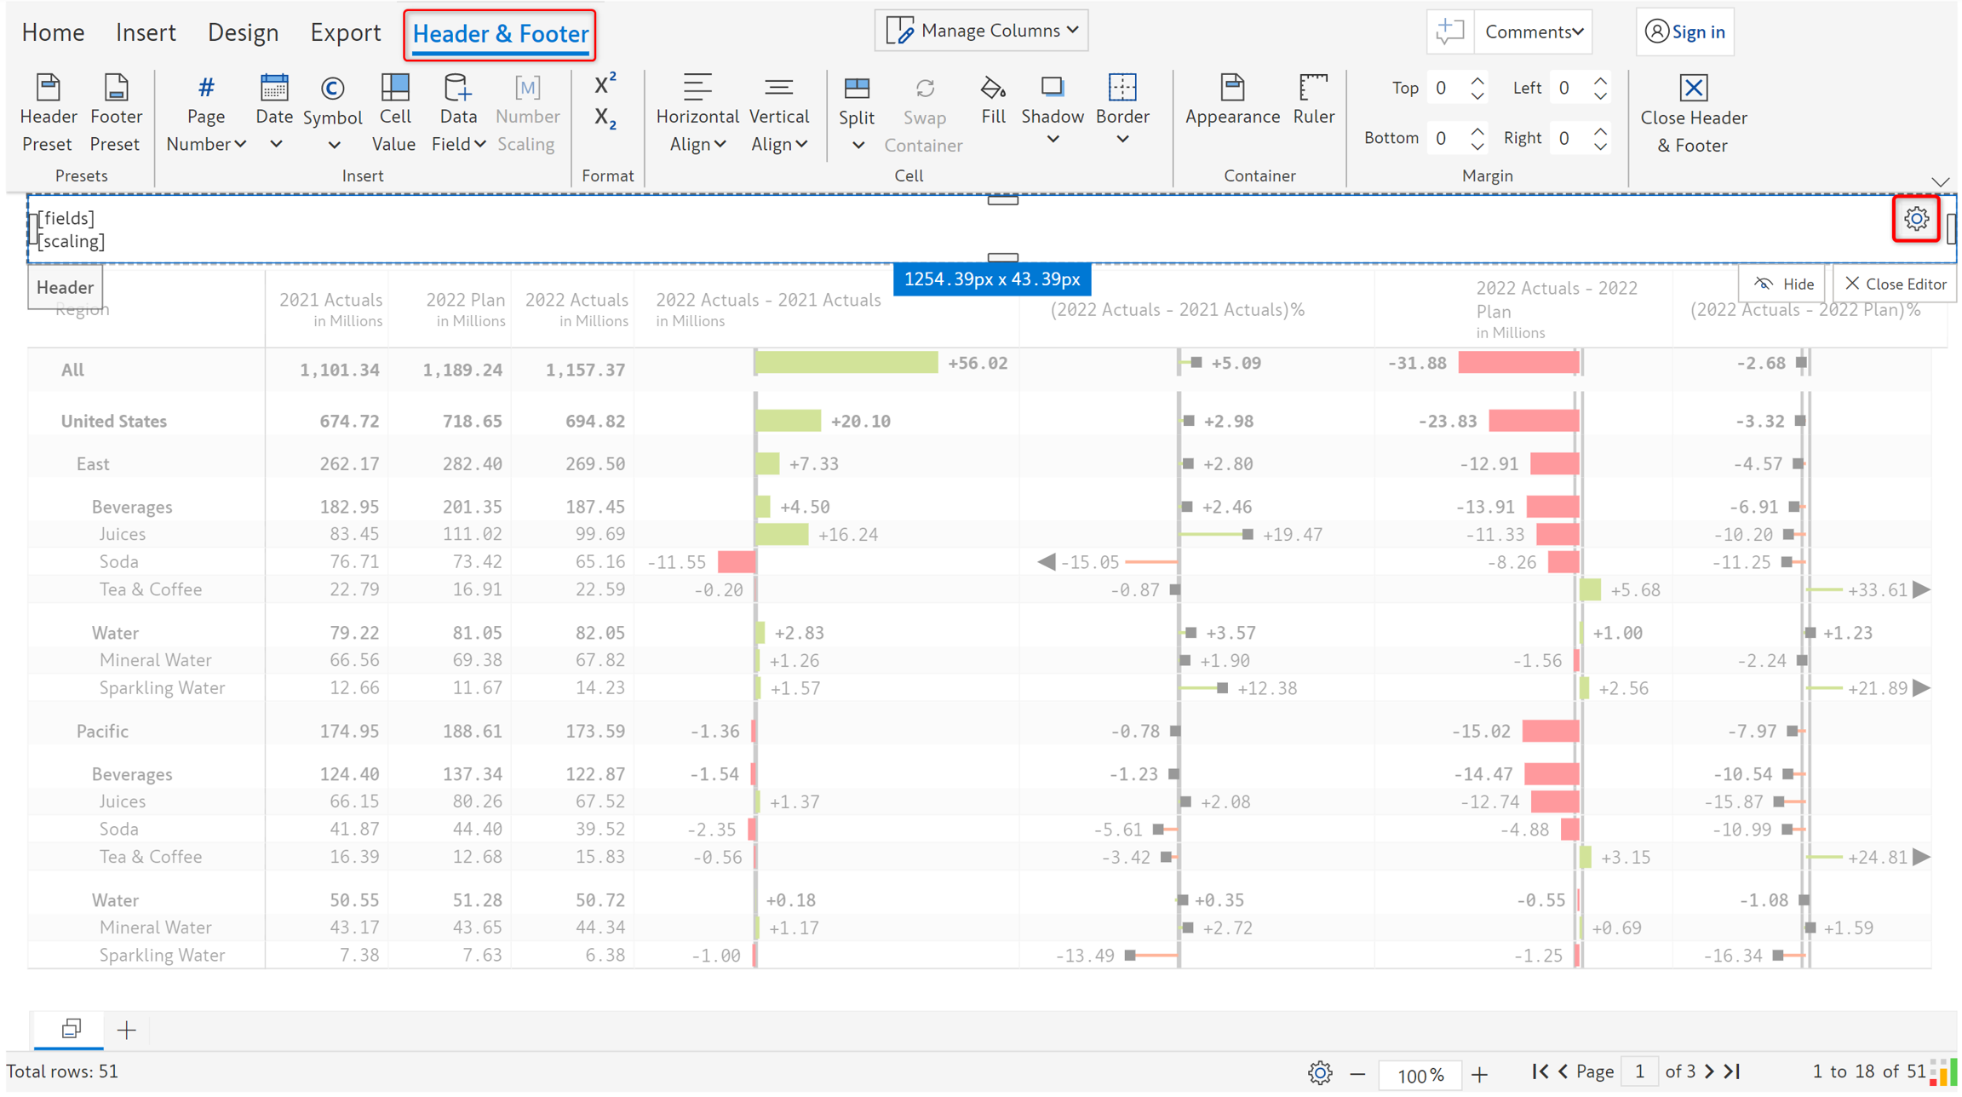Open the Export tab
The width and height of the screenshot is (1962, 1097).
pyautogui.click(x=345, y=32)
